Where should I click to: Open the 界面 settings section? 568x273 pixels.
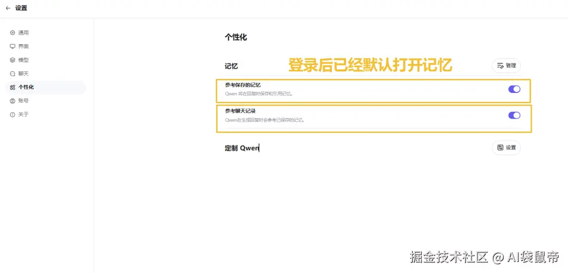click(46, 46)
